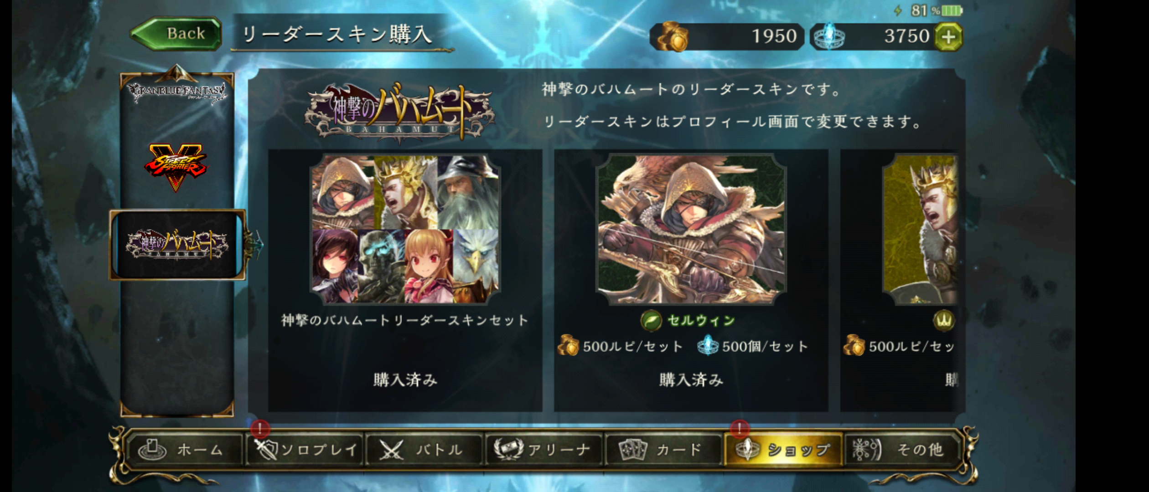The height and width of the screenshot is (492, 1149).
Task: Go back with the green Back button
Action: tap(176, 33)
